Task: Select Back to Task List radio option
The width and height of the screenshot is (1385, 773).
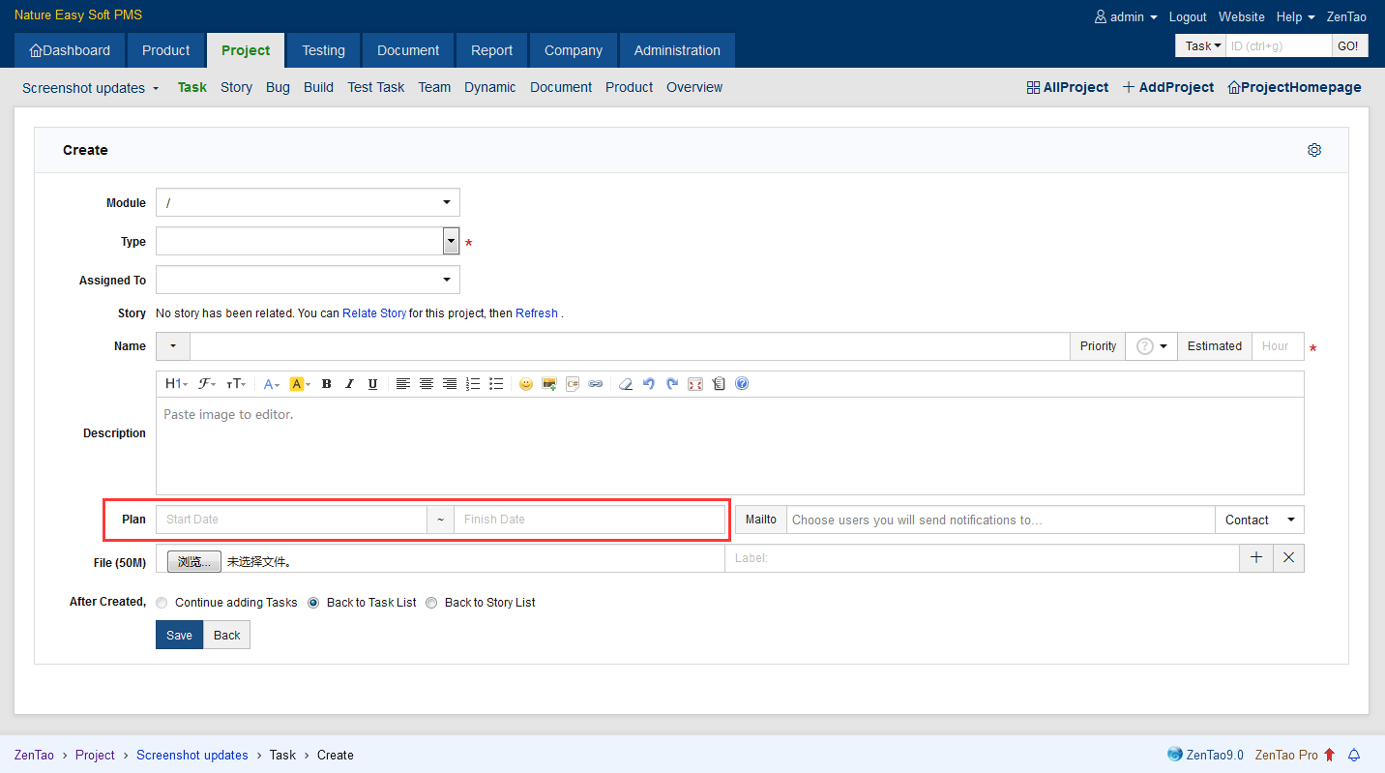Action: coord(313,603)
